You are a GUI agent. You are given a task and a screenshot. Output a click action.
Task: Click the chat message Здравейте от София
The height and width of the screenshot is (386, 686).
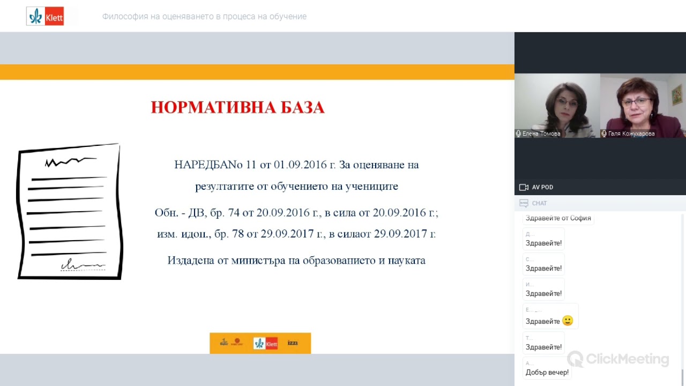pos(558,218)
